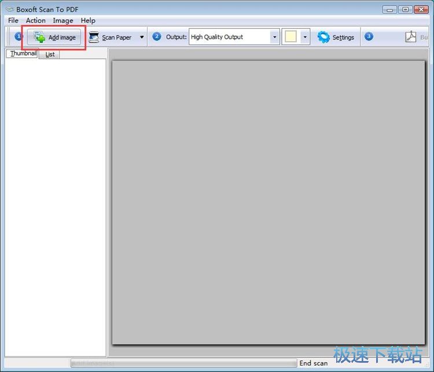434x372 pixels.
Task: Switch to the Thumbnail tab
Action: tap(22, 53)
